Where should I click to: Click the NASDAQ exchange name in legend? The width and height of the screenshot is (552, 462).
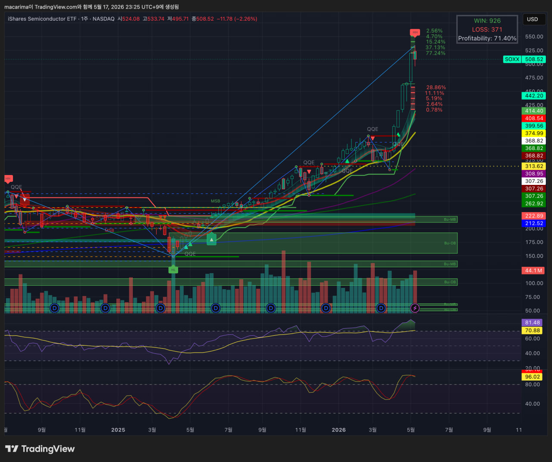tap(103, 19)
